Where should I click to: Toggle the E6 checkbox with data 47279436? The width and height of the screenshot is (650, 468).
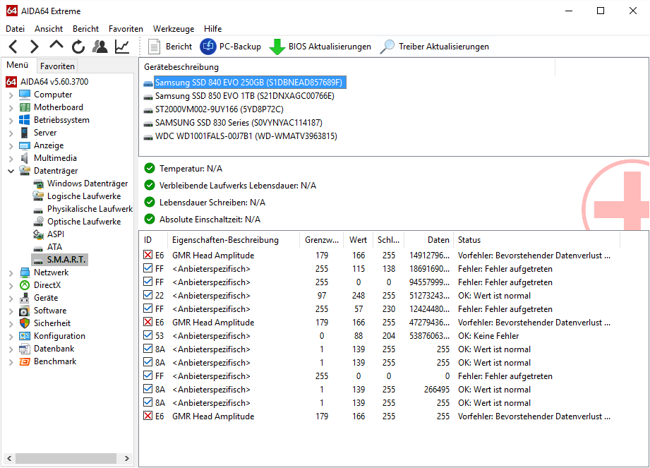(x=148, y=322)
